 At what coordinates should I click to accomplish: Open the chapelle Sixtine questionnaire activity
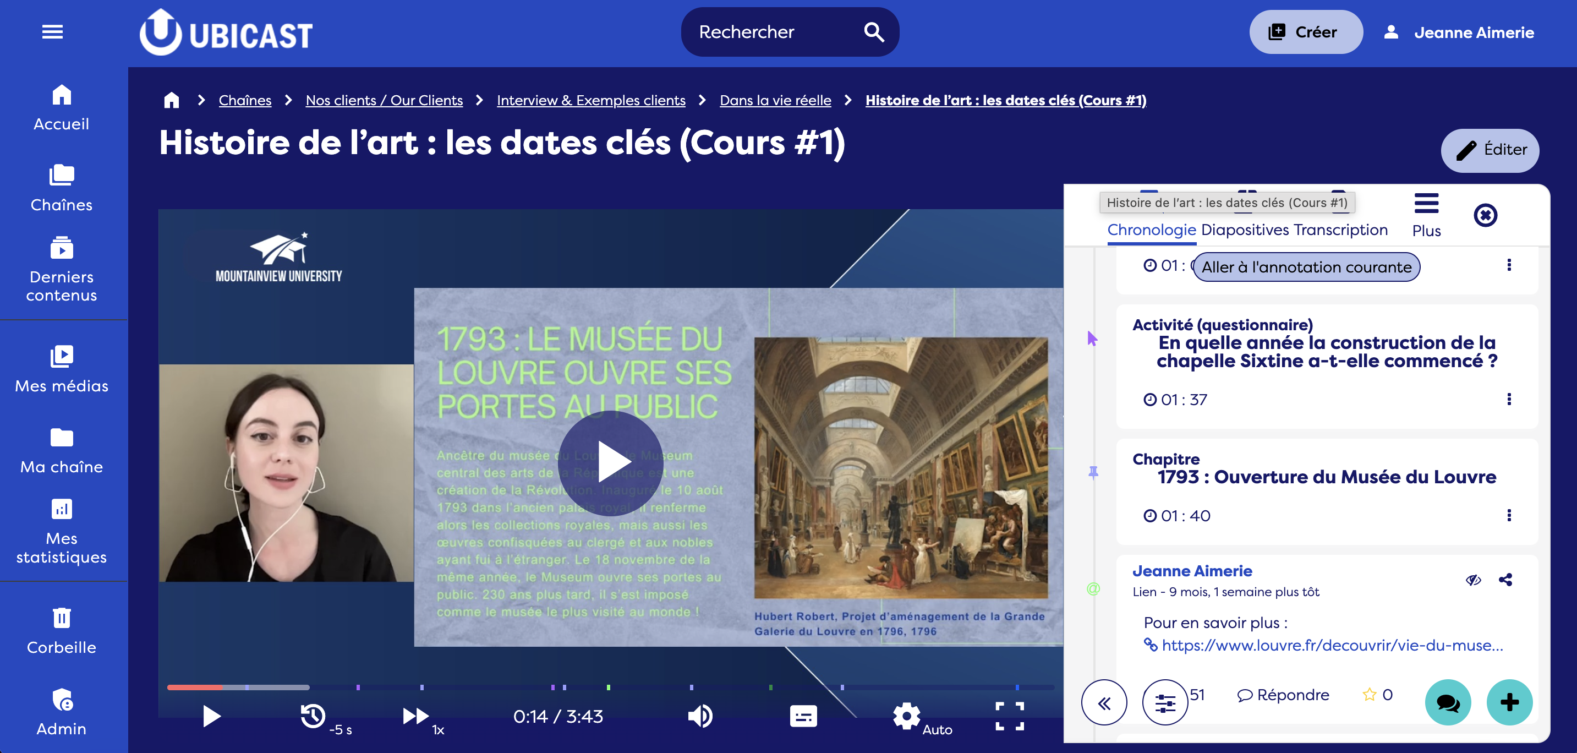1327,351
